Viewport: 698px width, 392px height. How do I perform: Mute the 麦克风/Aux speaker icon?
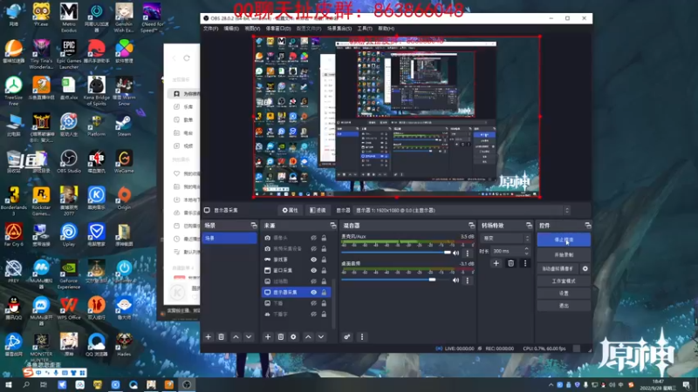tap(455, 253)
